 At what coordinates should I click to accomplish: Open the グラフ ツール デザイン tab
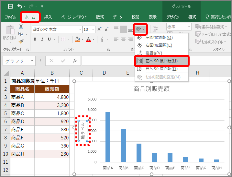(x=173, y=17)
